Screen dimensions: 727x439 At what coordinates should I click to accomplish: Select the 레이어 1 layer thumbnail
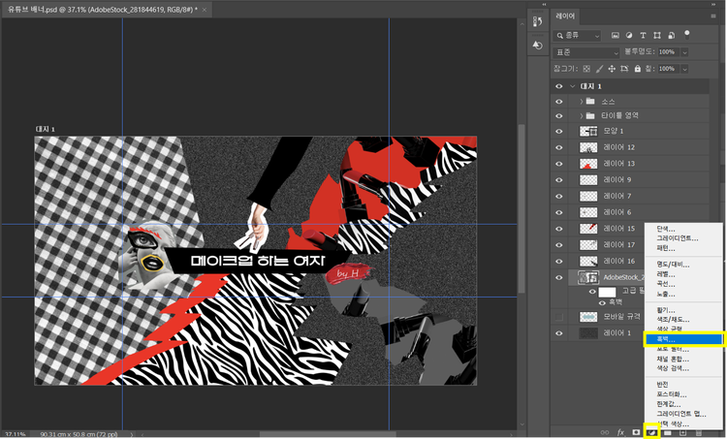[587, 333]
